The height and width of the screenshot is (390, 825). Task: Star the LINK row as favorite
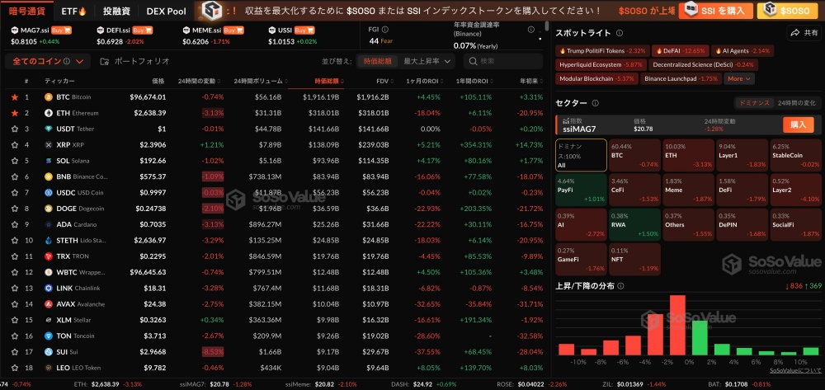15,288
